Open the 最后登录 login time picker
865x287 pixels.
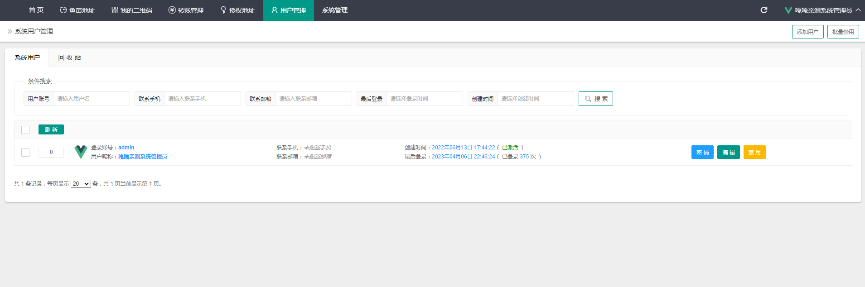point(424,99)
